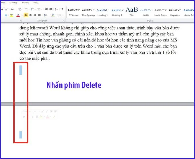Open the Text Effects dropdown arrow
The width and height of the screenshot is (195, 159).
click(8, 15)
